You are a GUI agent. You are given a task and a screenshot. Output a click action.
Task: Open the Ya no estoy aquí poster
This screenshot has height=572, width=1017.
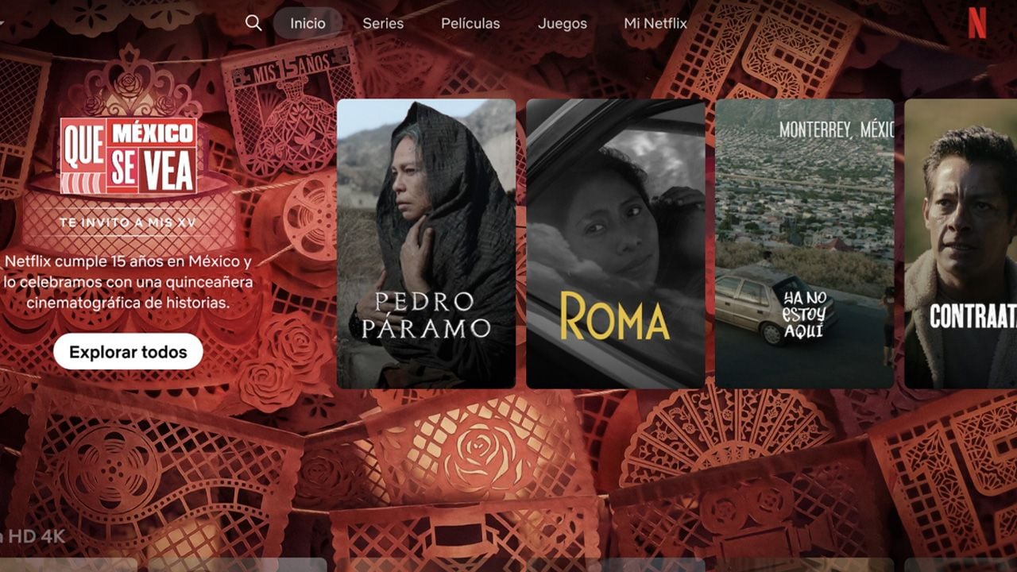804,244
